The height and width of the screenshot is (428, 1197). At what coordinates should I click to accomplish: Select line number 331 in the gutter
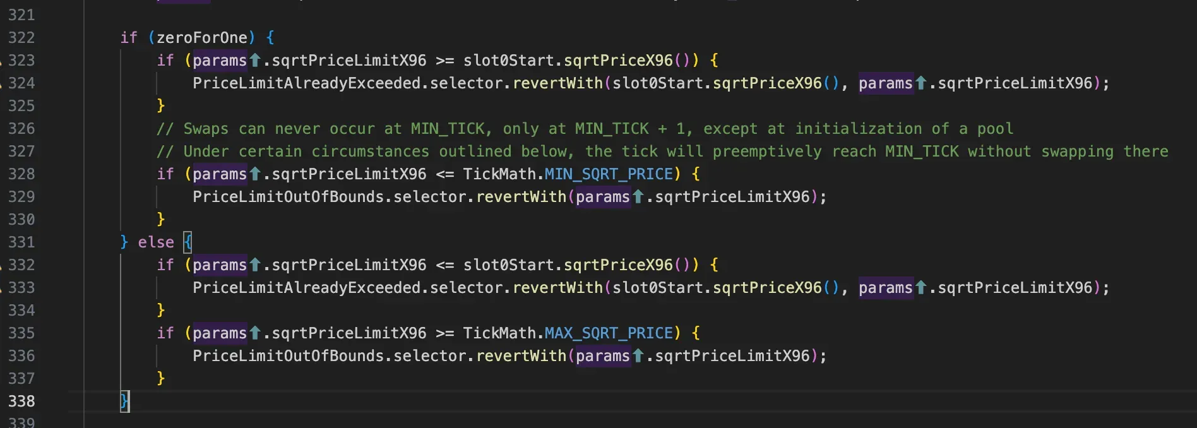click(x=21, y=242)
